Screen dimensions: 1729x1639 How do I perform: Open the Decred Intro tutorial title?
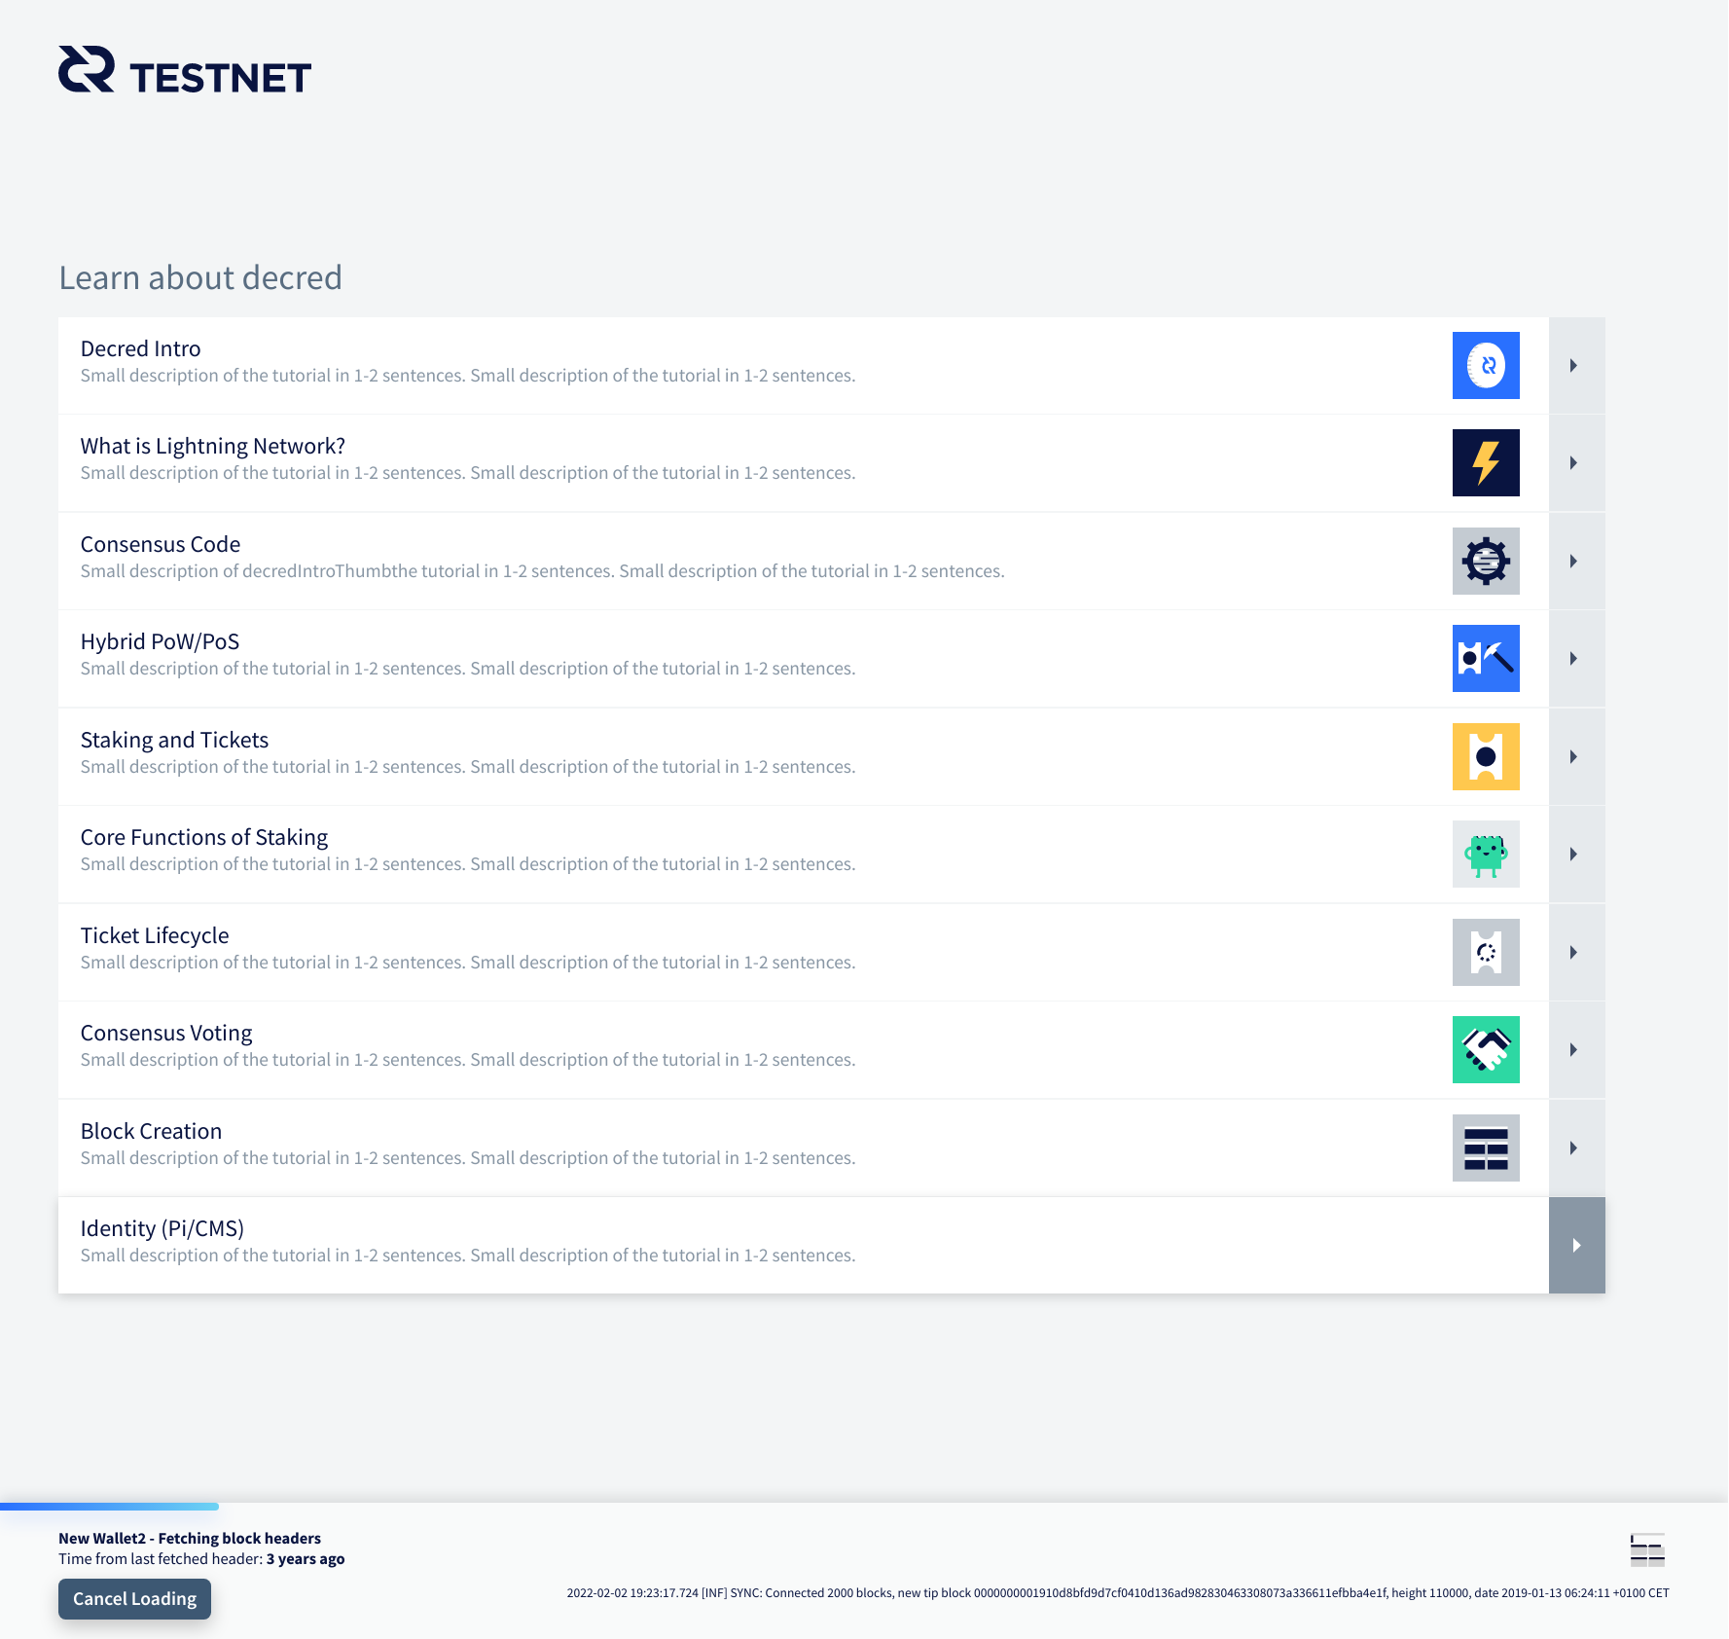coord(140,348)
